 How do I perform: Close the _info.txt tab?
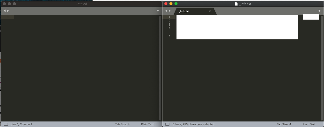coord(210,12)
